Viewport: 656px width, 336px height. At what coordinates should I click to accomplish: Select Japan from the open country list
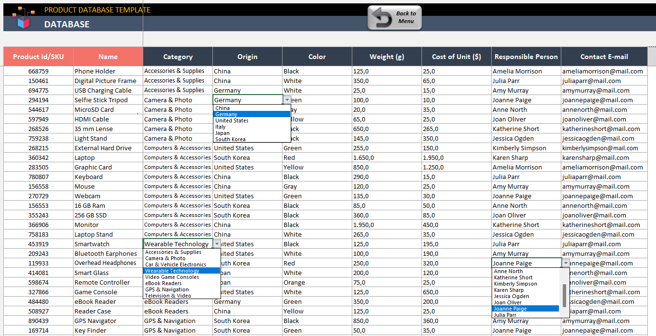222,133
